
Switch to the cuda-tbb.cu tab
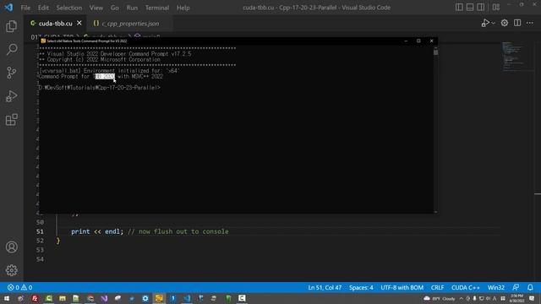click(55, 24)
